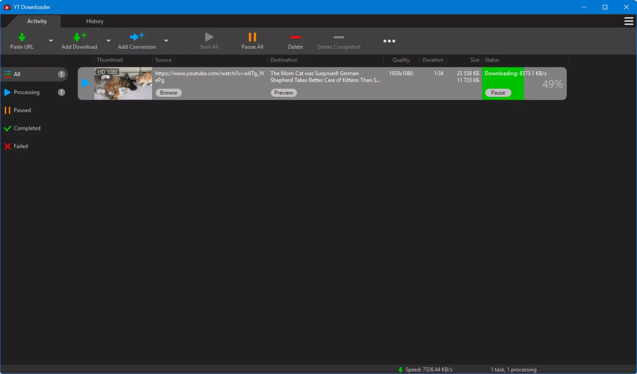Click the Source column header

coord(163,60)
